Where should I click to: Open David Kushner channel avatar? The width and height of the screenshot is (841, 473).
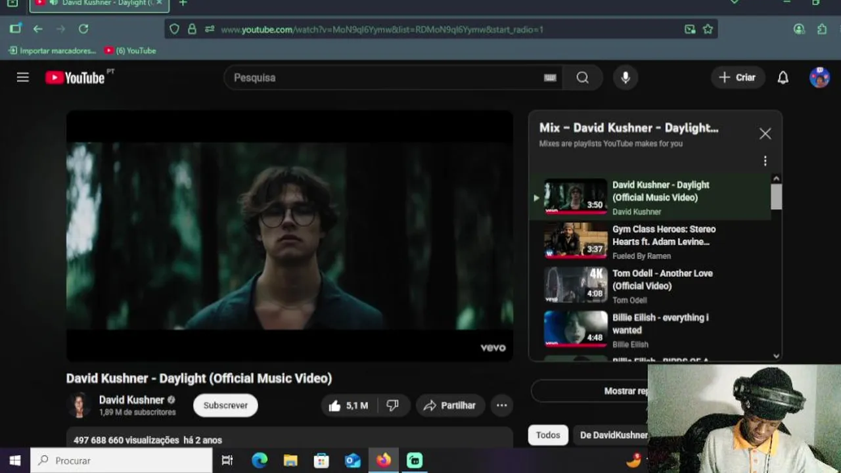(80, 405)
